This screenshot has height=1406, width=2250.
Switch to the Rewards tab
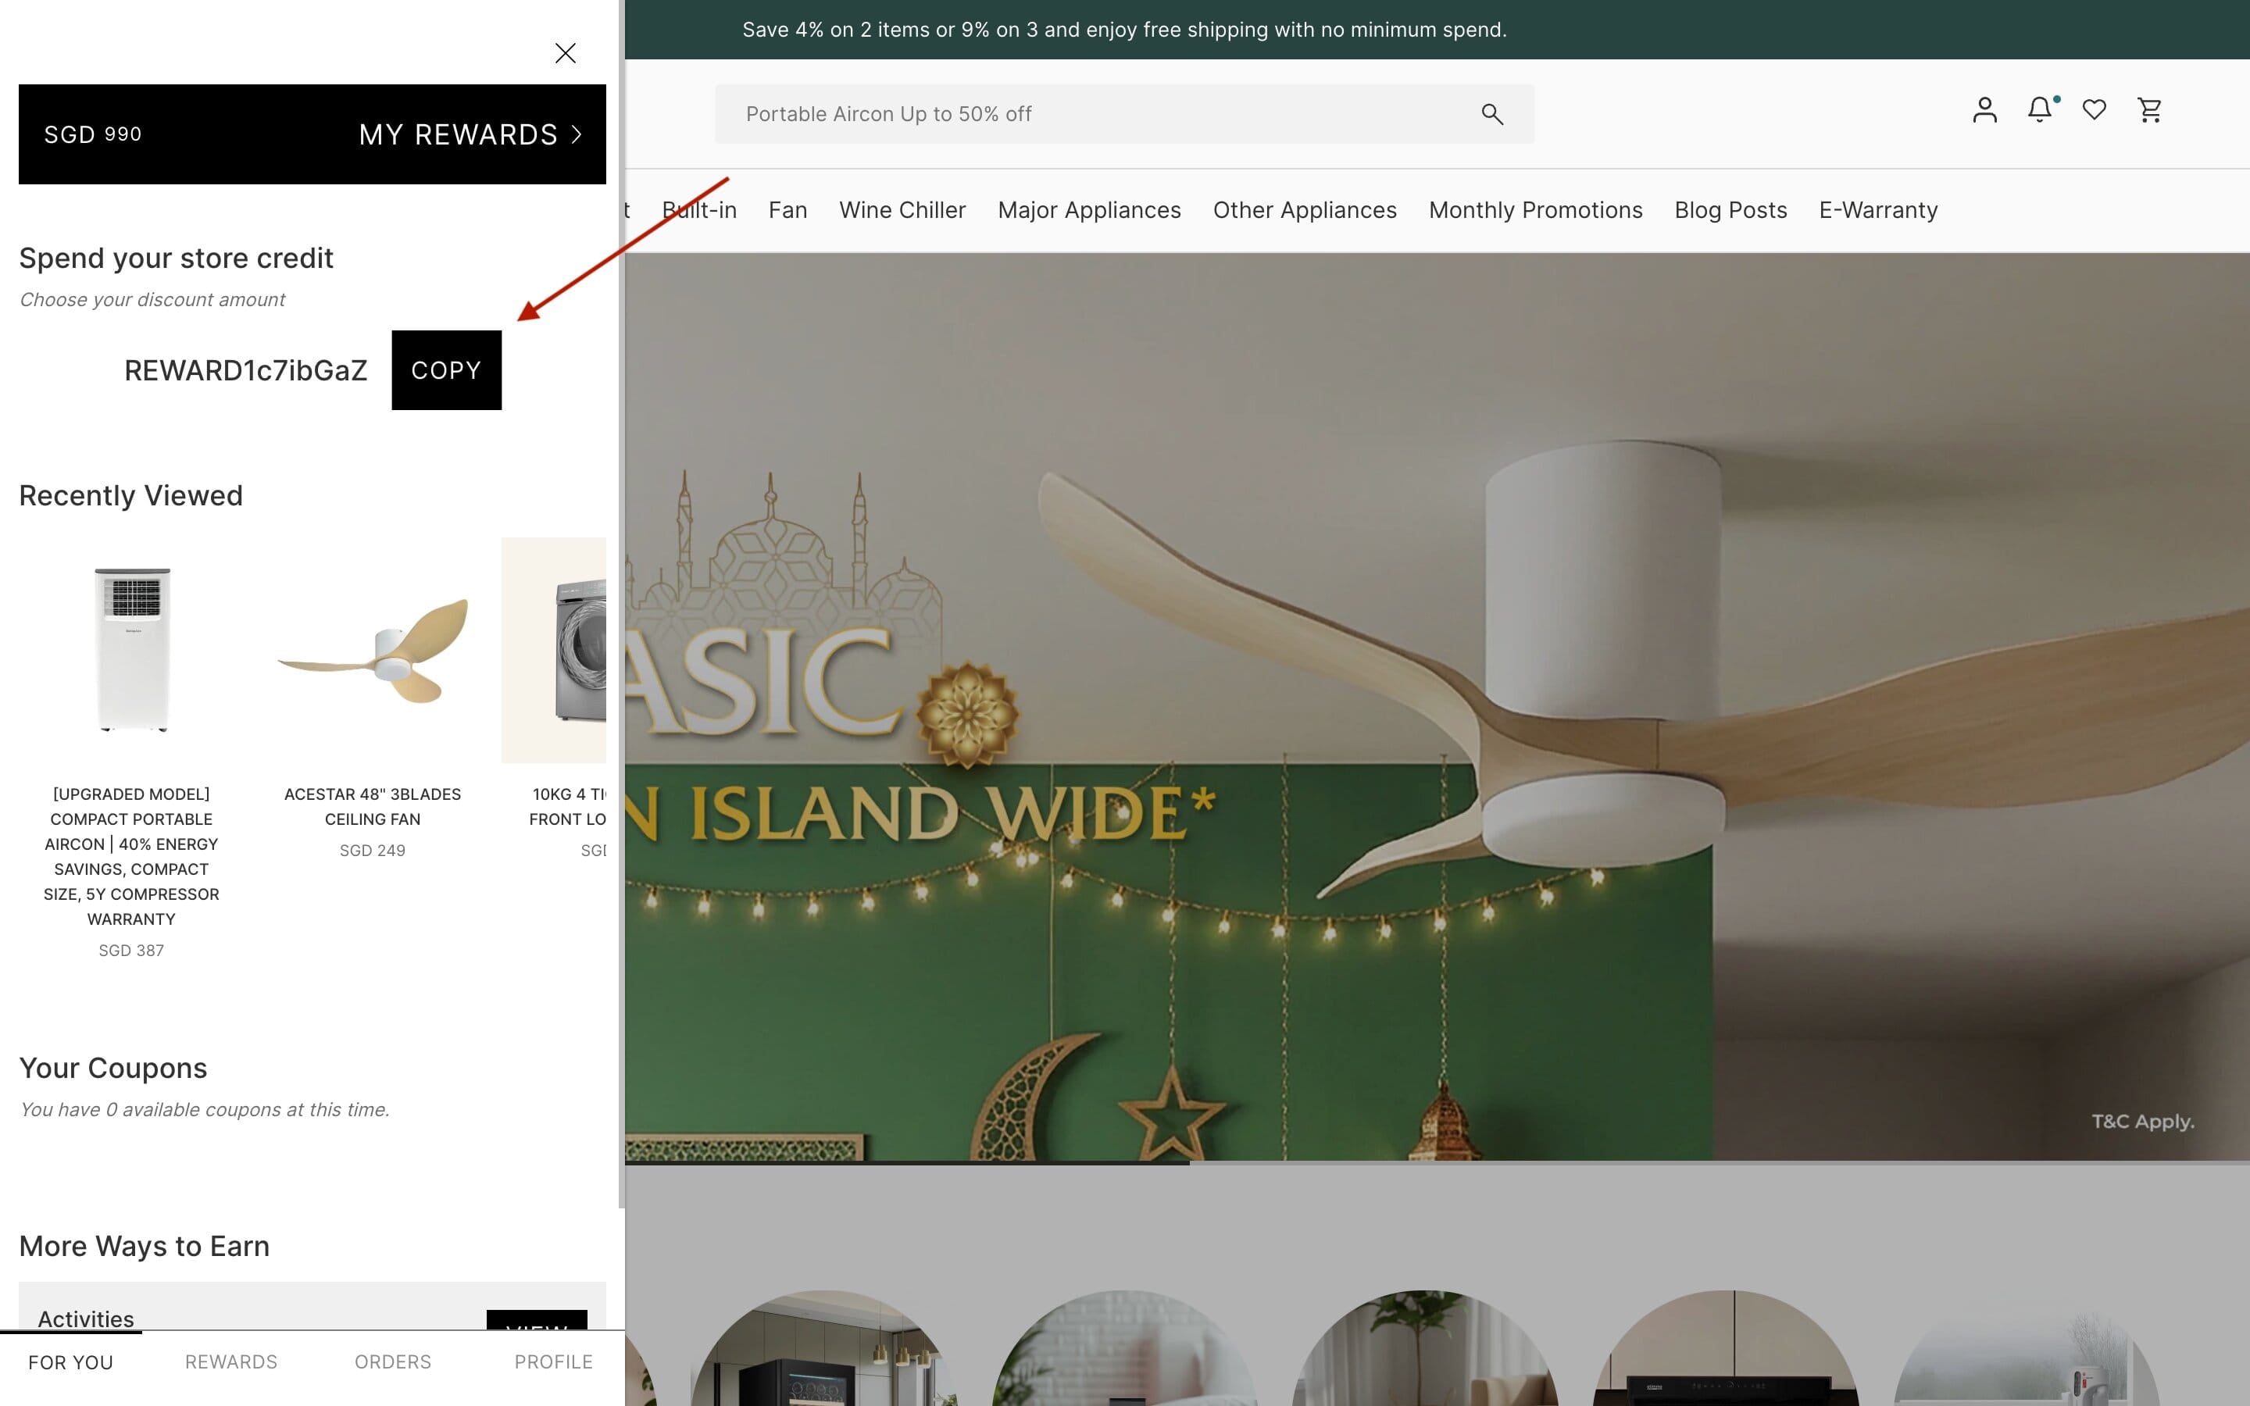click(230, 1361)
